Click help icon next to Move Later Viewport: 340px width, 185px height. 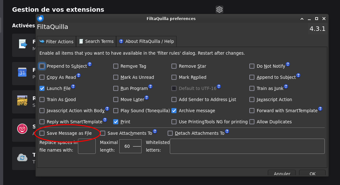(x=147, y=98)
